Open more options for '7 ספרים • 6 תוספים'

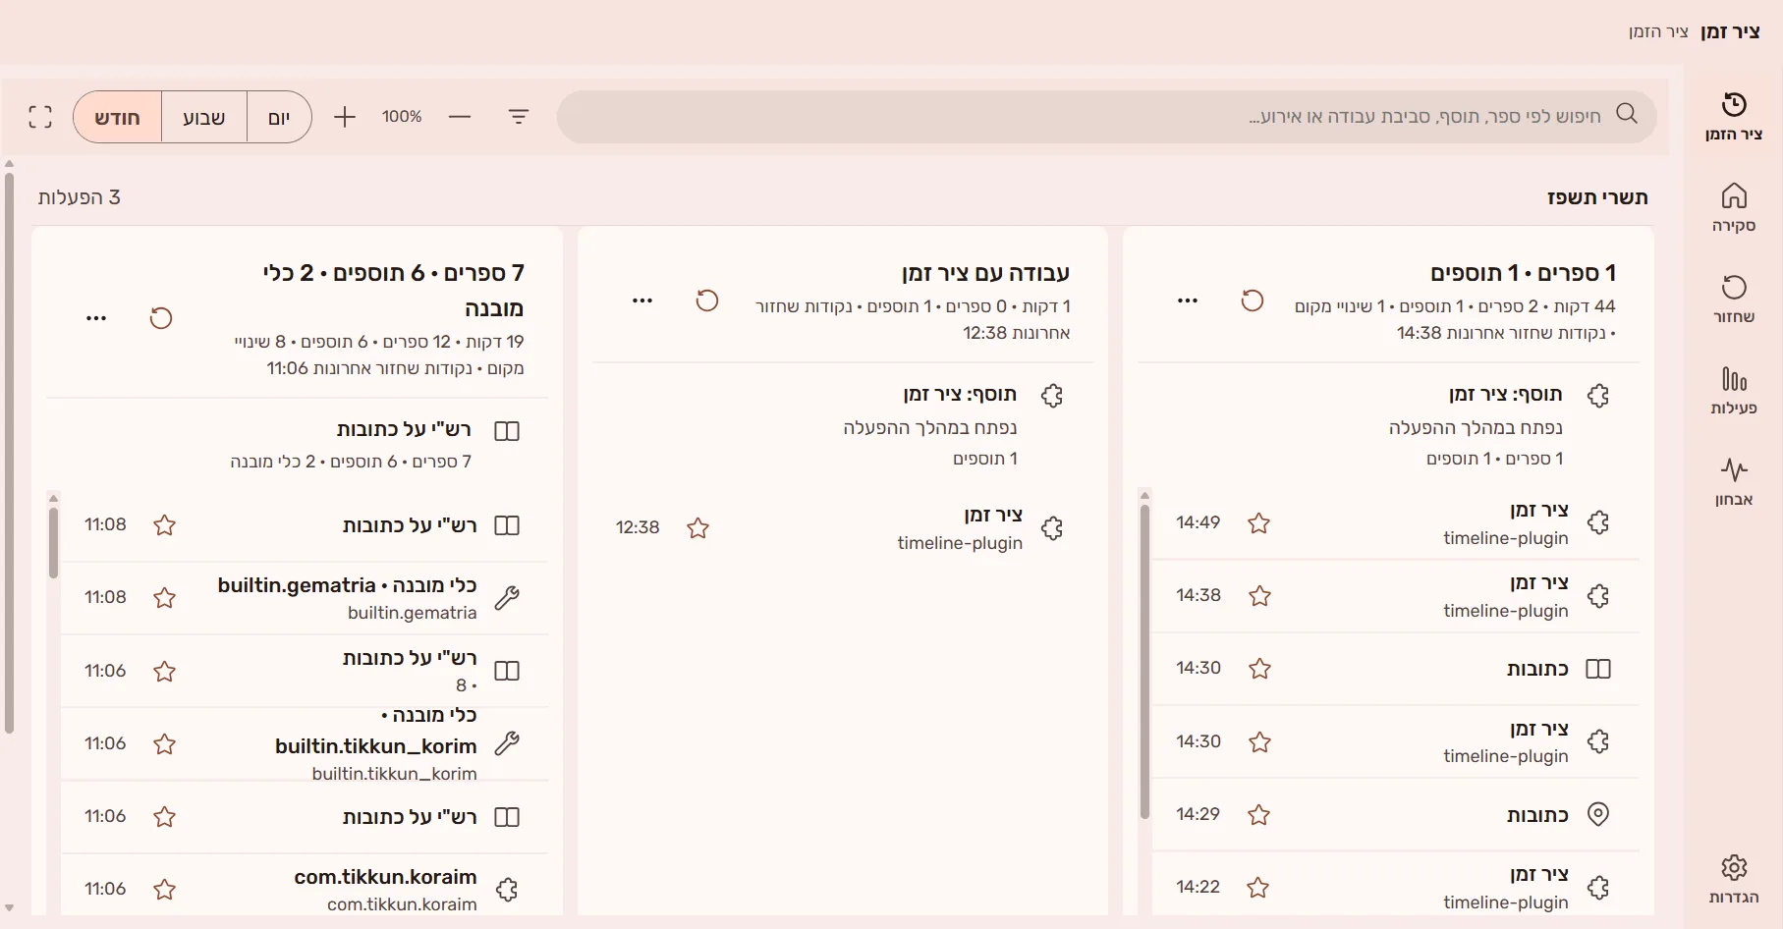[96, 318]
